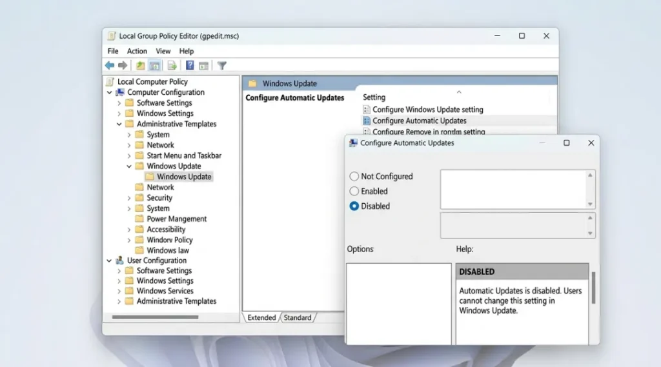Viewport: 661px width, 367px height.
Task: Switch to the Standard tab
Action: coord(298,317)
